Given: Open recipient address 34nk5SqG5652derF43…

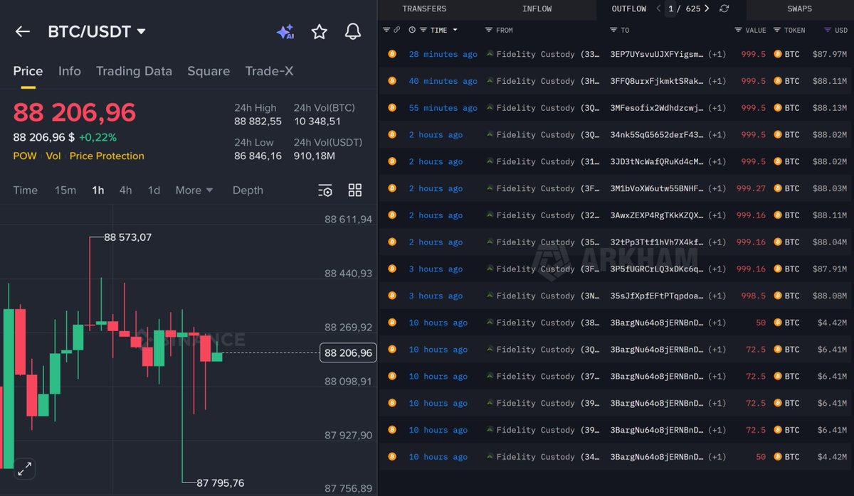Looking at the screenshot, I should click(x=657, y=135).
